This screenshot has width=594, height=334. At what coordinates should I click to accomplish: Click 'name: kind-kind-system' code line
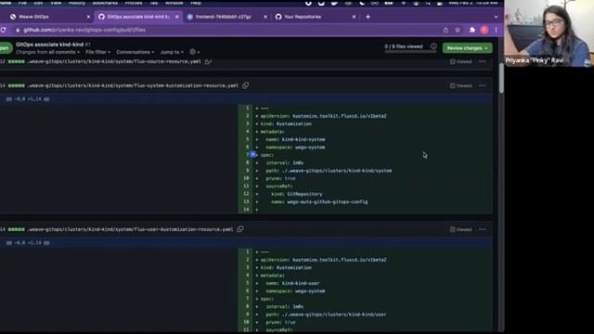[x=295, y=139]
